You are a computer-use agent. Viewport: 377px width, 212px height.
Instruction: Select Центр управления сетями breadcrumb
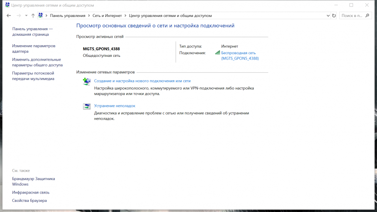[170, 15]
